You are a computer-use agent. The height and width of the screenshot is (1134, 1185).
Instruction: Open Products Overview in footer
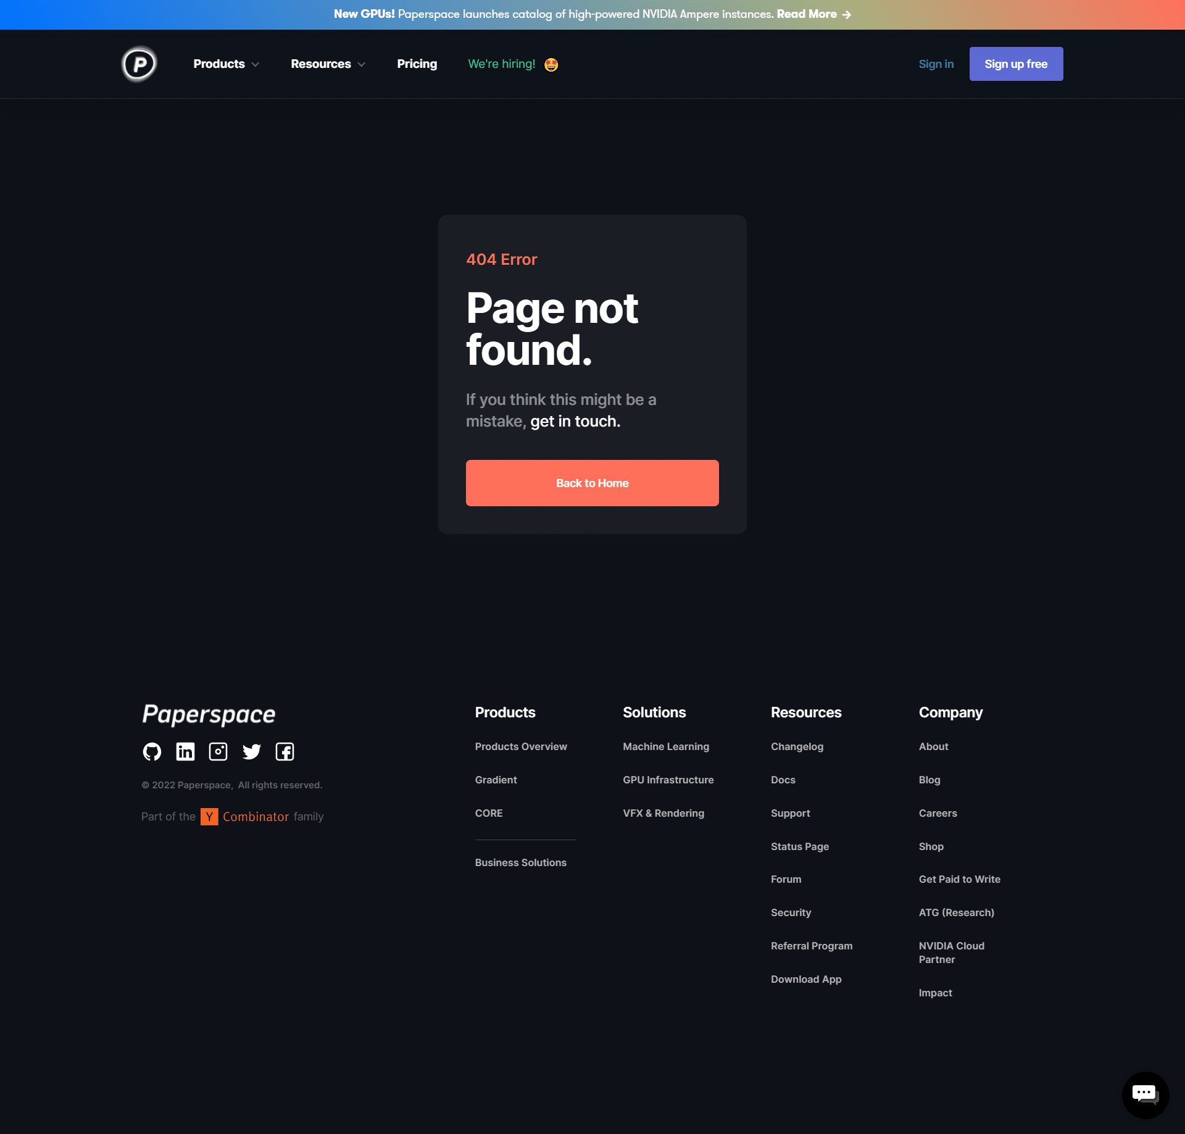521,747
